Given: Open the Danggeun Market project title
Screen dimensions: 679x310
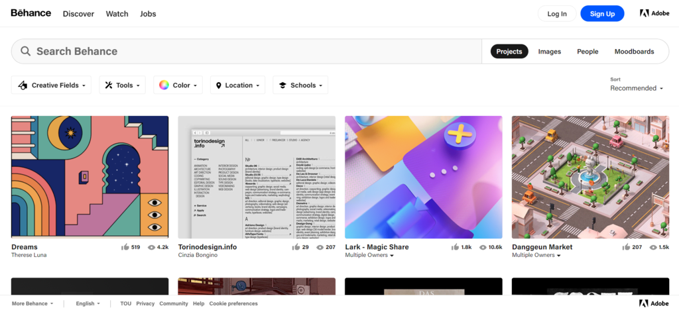Looking at the screenshot, I should [x=542, y=247].
